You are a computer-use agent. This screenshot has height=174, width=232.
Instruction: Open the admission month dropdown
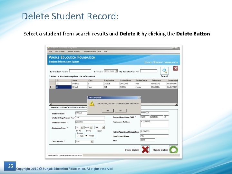click(x=91, y=127)
